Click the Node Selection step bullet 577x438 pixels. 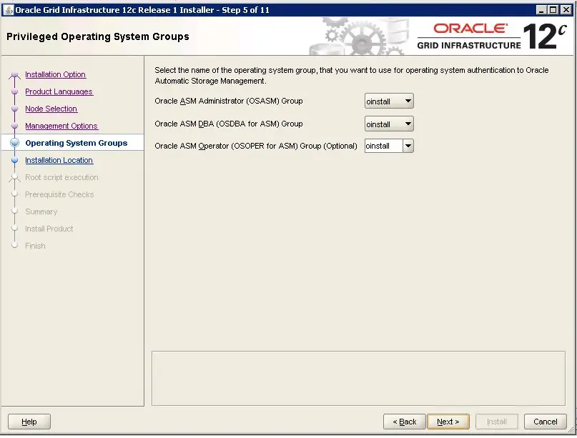(x=15, y=109)
